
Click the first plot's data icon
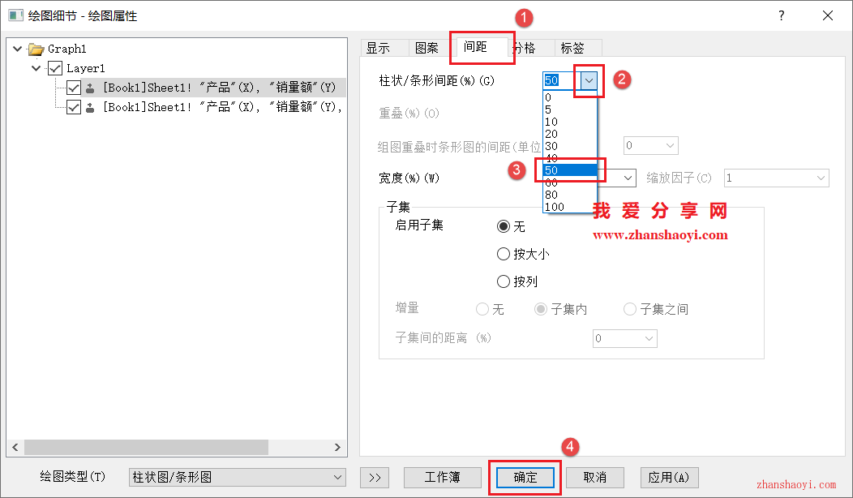click(x=90, y=88)
